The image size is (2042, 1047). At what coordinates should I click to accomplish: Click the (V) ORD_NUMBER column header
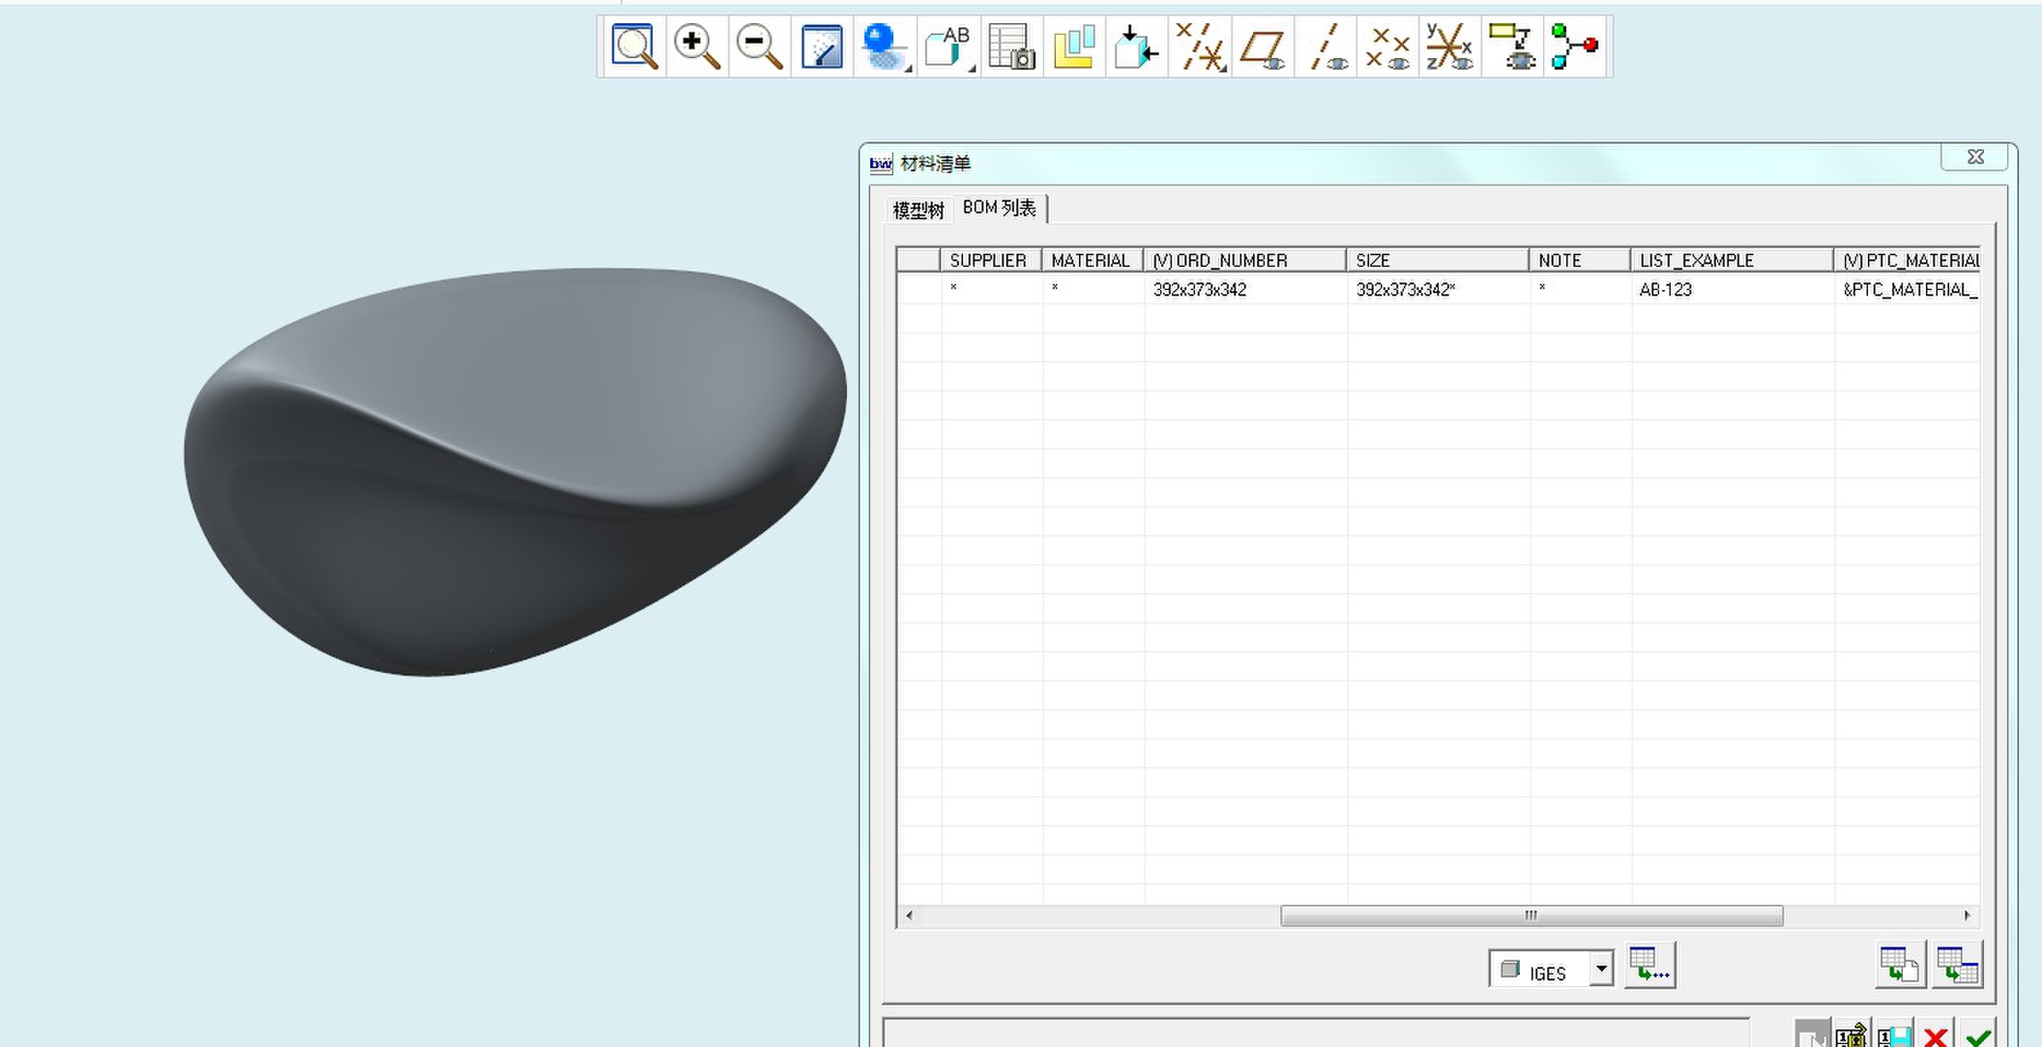click(1244, 260)
